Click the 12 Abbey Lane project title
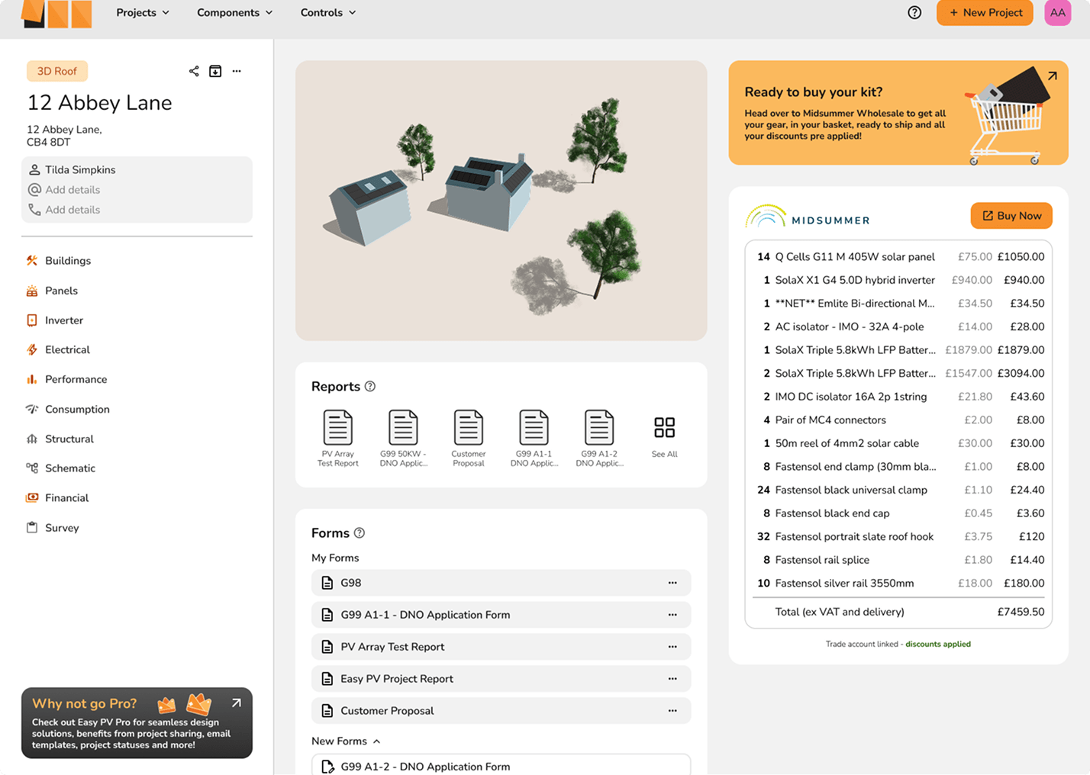Viewport: 1090px width, 775px height. pyautogui.click(x=99, y=102)
